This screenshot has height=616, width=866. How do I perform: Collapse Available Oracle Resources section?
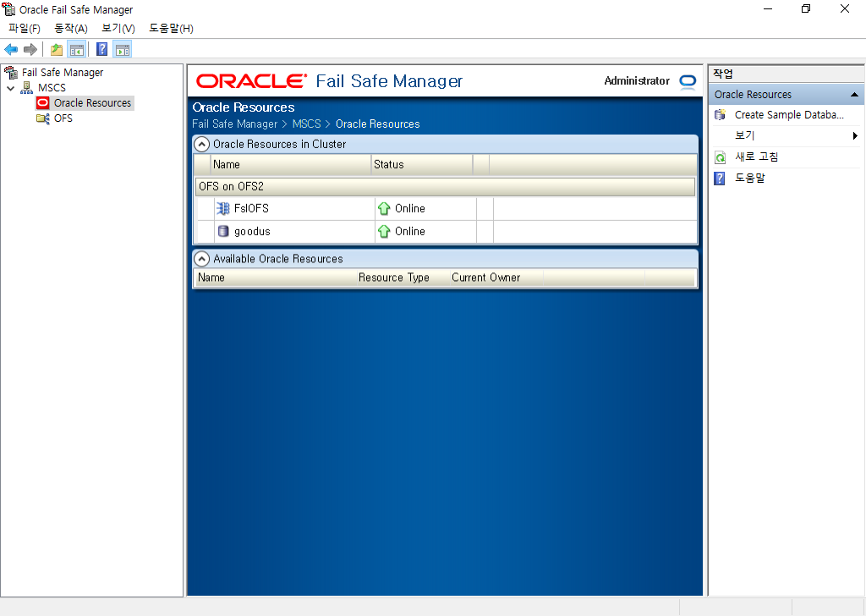[202, 259]
